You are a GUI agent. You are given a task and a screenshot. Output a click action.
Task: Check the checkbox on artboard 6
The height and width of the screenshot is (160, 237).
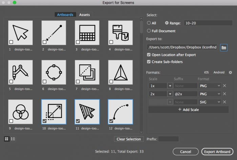tap(44, 81)
